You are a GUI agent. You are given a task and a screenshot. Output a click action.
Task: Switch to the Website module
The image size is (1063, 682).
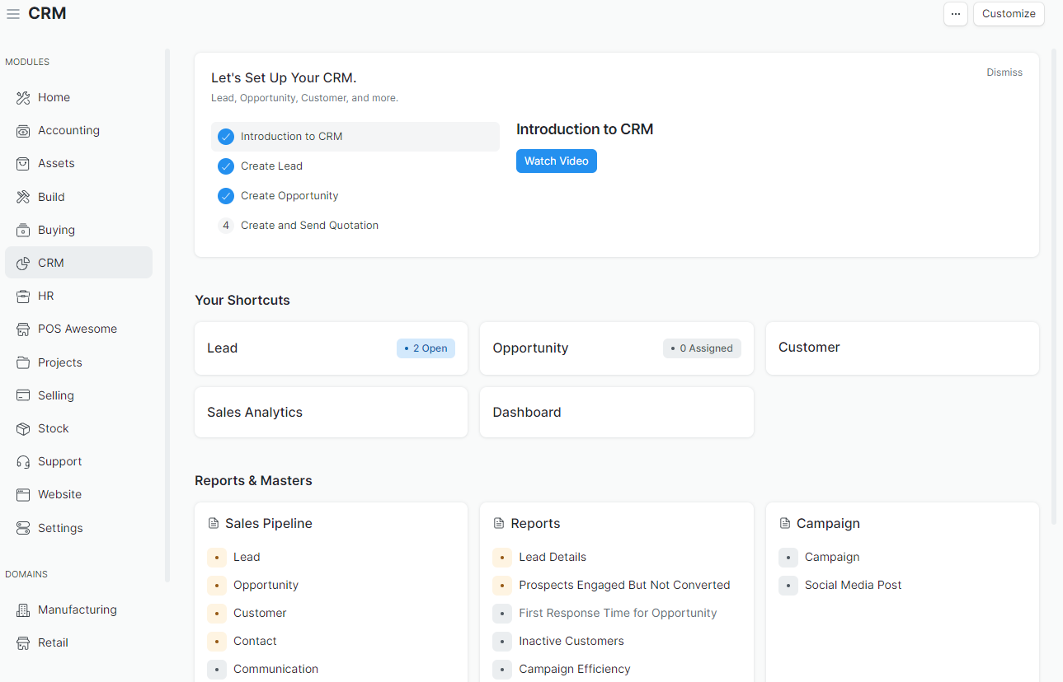click(59, 494)
